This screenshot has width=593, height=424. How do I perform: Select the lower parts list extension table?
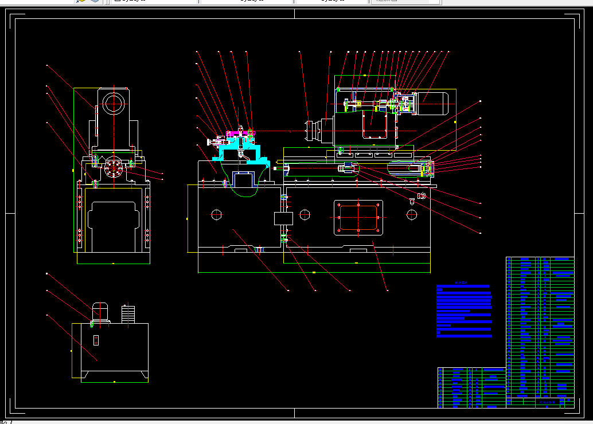click(x=472, y=388)
